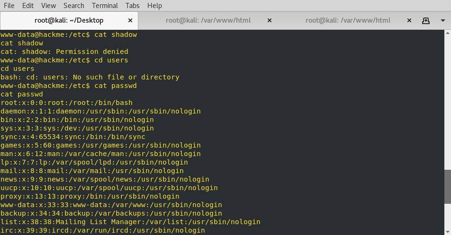
Task: Click the vertical scrollbar thumb
Action: click(448, 187)
